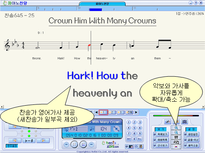Open output adjust (출력조절) button

click(191, 145)
